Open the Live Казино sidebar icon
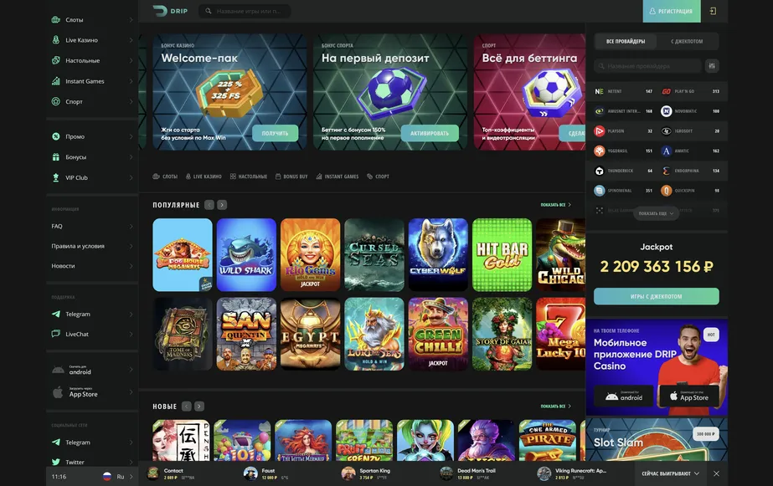The width and height of the screenshot is (773, 486). pyautogui.click(x=56, y=40)
